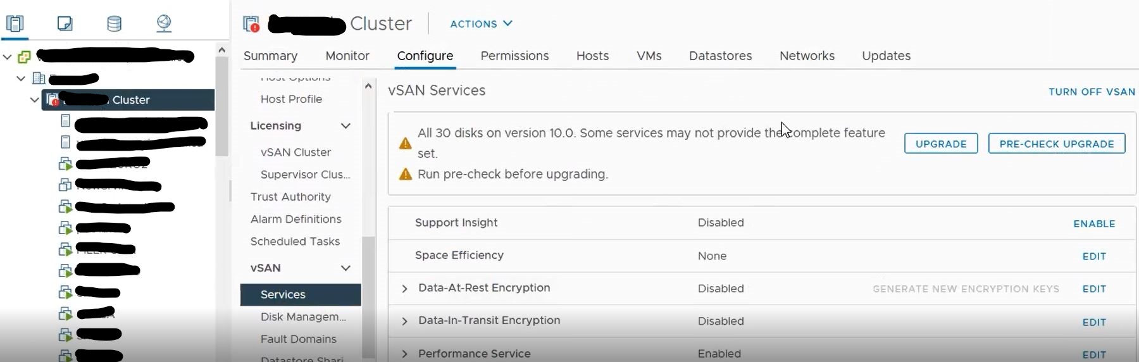1139x362 pixels.
Task: Open the Hosts and Clusters inventory icon
Action: (15, 23)
